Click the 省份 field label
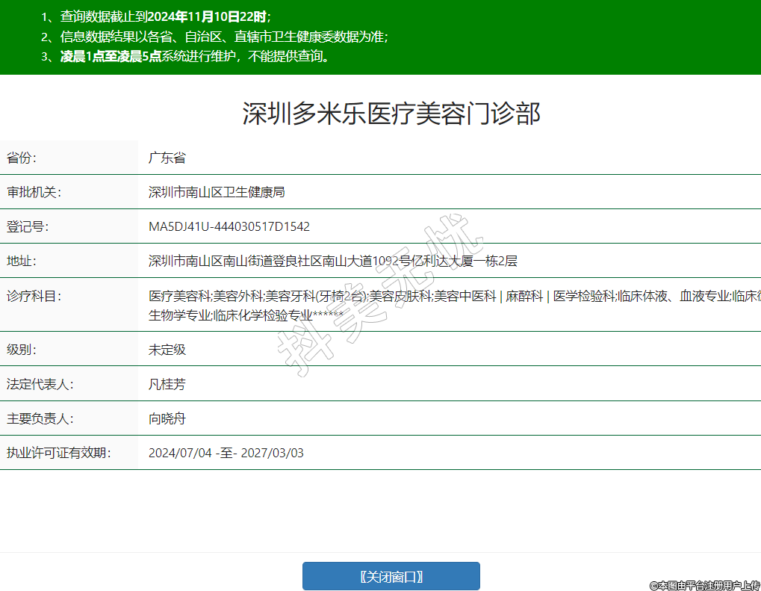Screen dimensions: 761x591 (x=22, y=158)
